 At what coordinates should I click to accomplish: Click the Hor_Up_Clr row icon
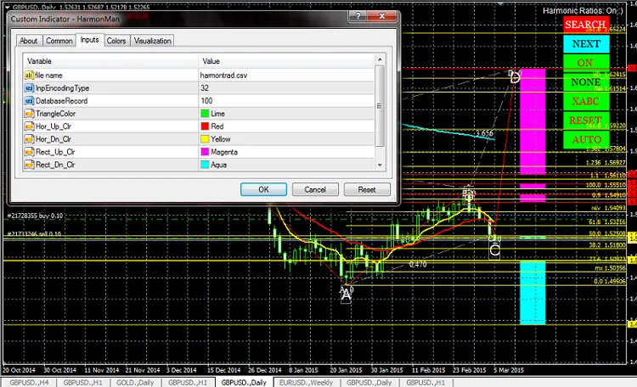click(28, 126)
